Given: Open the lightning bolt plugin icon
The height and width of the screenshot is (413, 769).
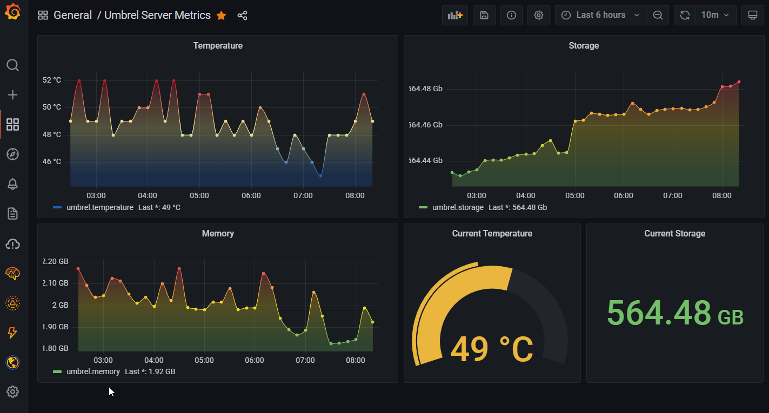Looking at the screenshot, I should (13, 333).
